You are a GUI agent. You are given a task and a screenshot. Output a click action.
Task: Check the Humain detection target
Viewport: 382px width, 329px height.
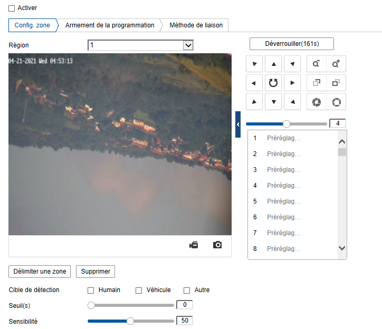(91, 290)
